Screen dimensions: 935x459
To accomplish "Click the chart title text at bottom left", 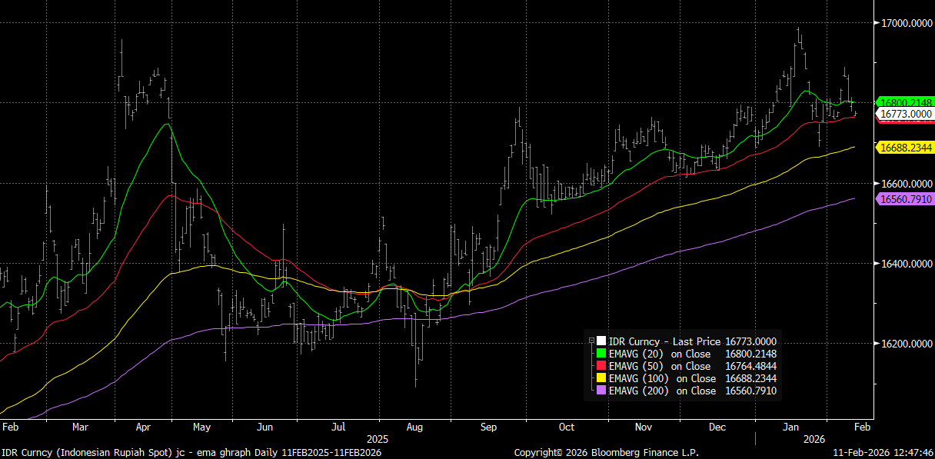I will pos(191,453).
